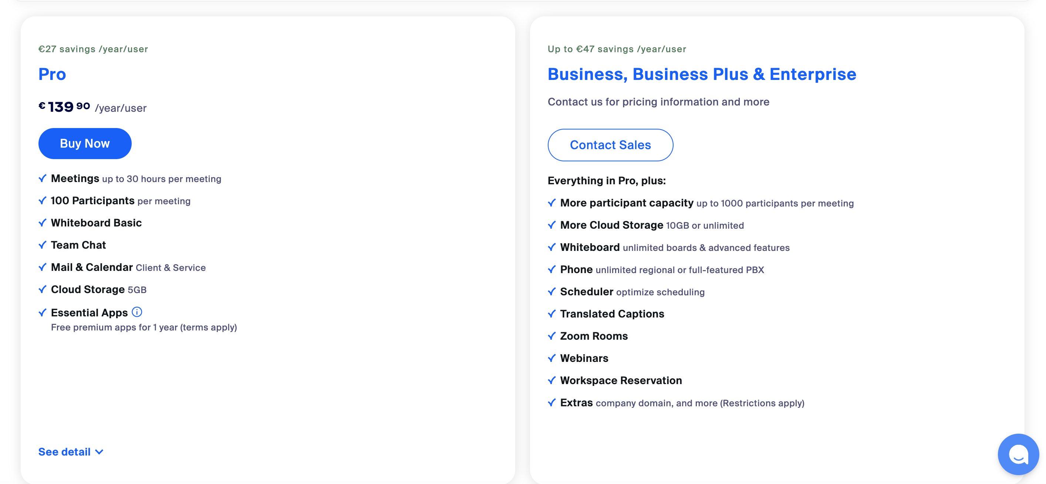The width and height of the screenshot is (1046, 484).
Task: Click the checkmark beside Whiteboard Basic
Action: [42, 223]
